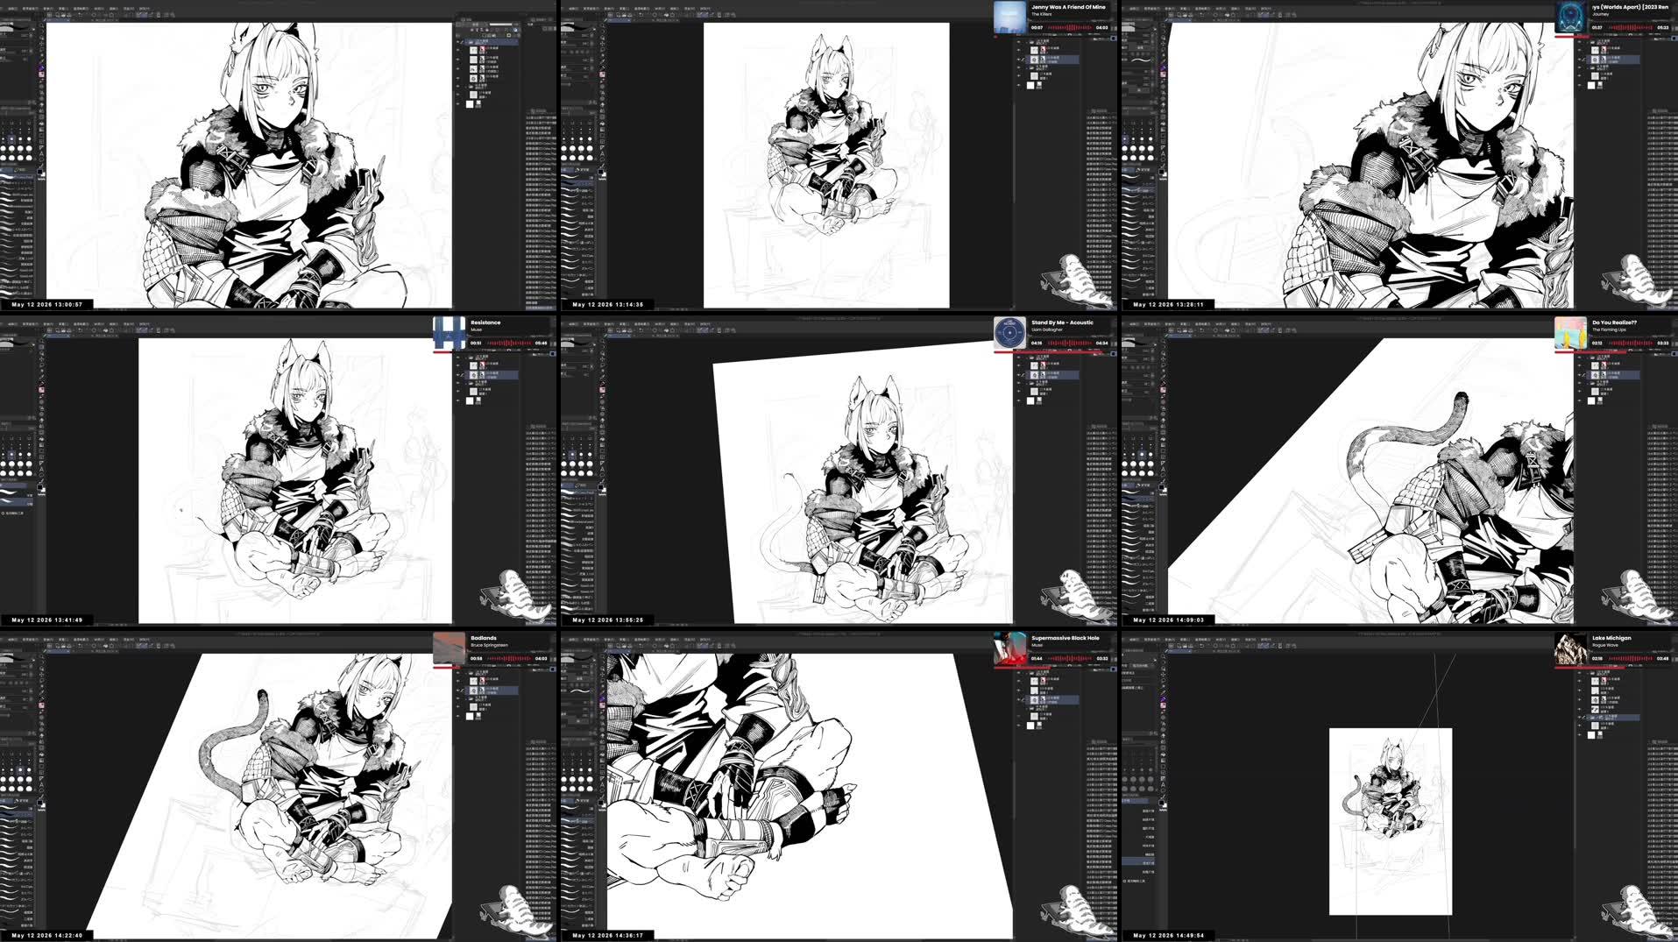Toggle the paper layer eye in the 13:55:25 frame
The height and width of the screenshot is (942, 1678).
(x=1018, y=400)
